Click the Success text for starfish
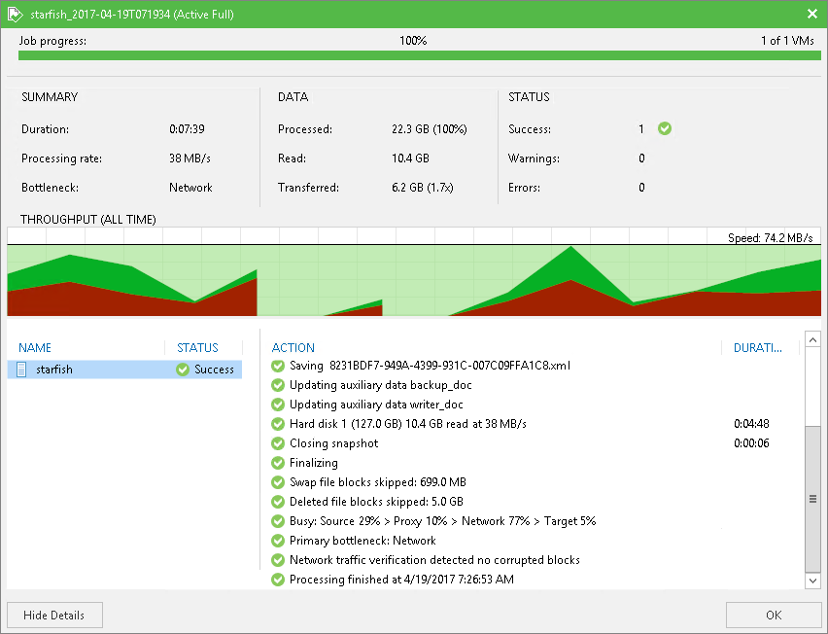Screen dimensions: 828x634 (x=214, y=370)
